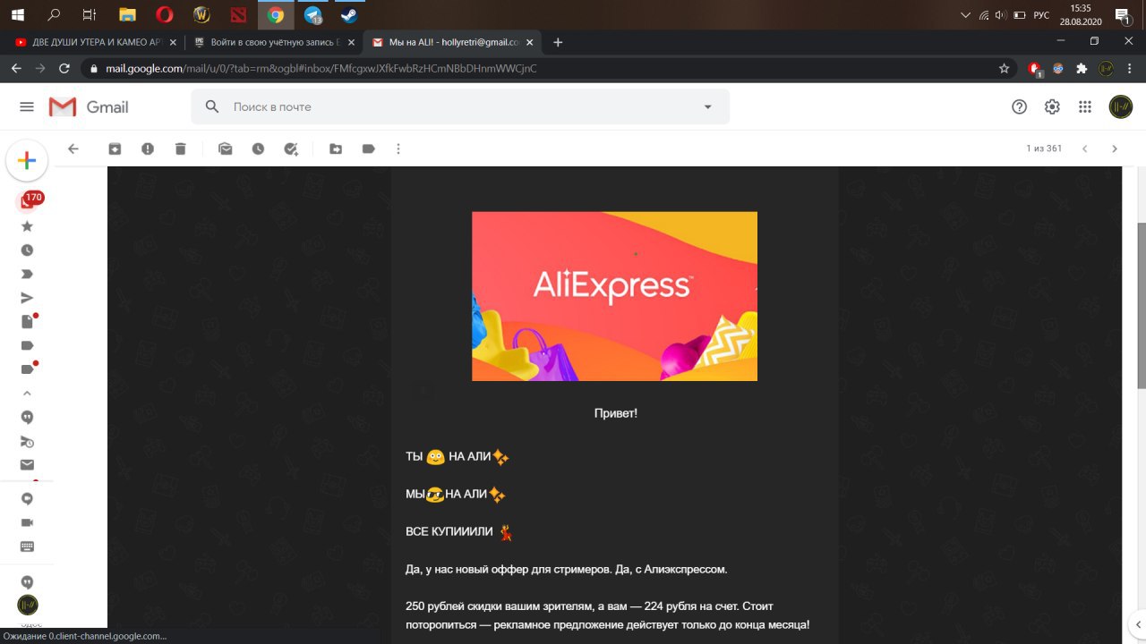Click the 1 из 361 counter text
The width and height of the screenshot is (1146, 644).
(1044, 148)
